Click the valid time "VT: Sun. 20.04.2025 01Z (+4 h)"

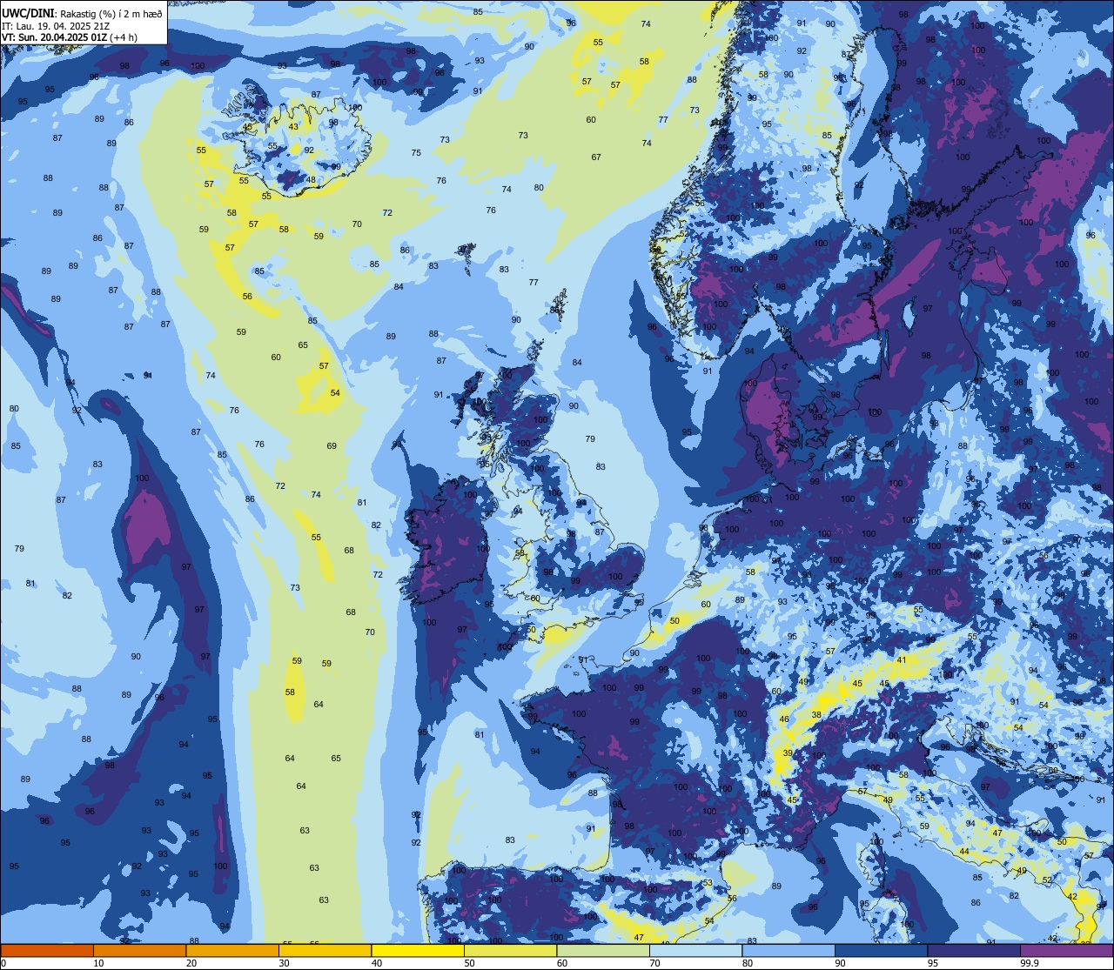point(70,37)
